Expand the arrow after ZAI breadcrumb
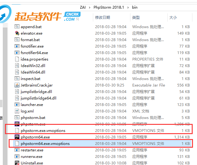 click(x=90, y=7)
